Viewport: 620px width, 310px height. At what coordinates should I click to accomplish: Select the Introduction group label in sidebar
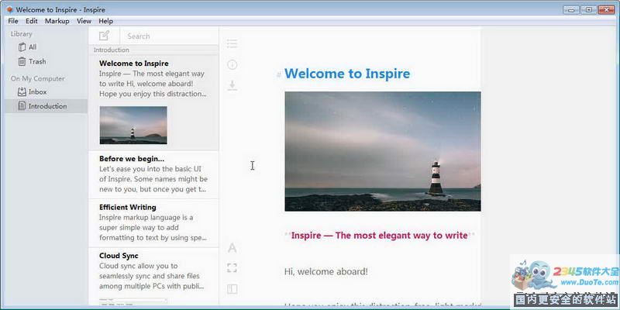click(x=47, y=106)
